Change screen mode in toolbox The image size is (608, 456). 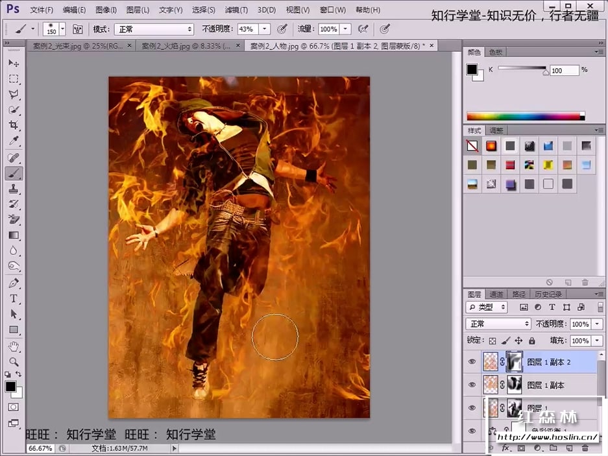(x=14, y=423)
